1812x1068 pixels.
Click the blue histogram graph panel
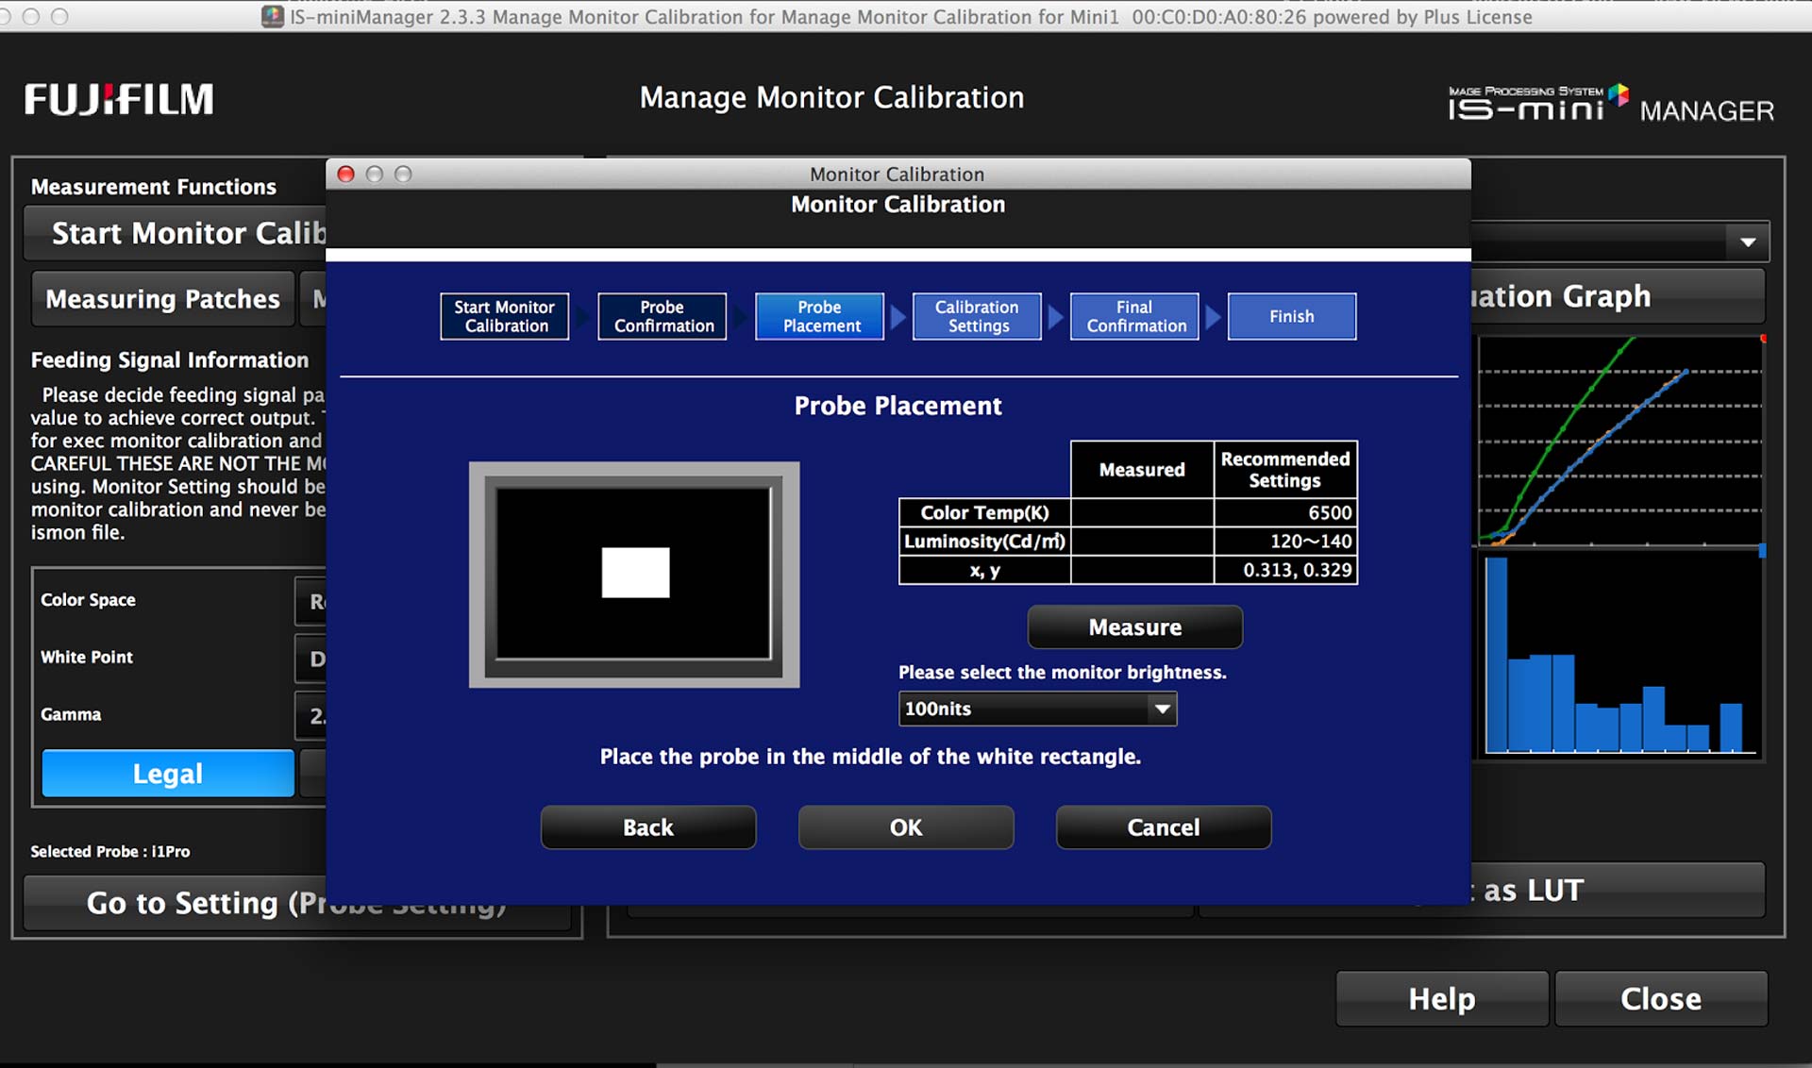click(x=1619, y=656)
